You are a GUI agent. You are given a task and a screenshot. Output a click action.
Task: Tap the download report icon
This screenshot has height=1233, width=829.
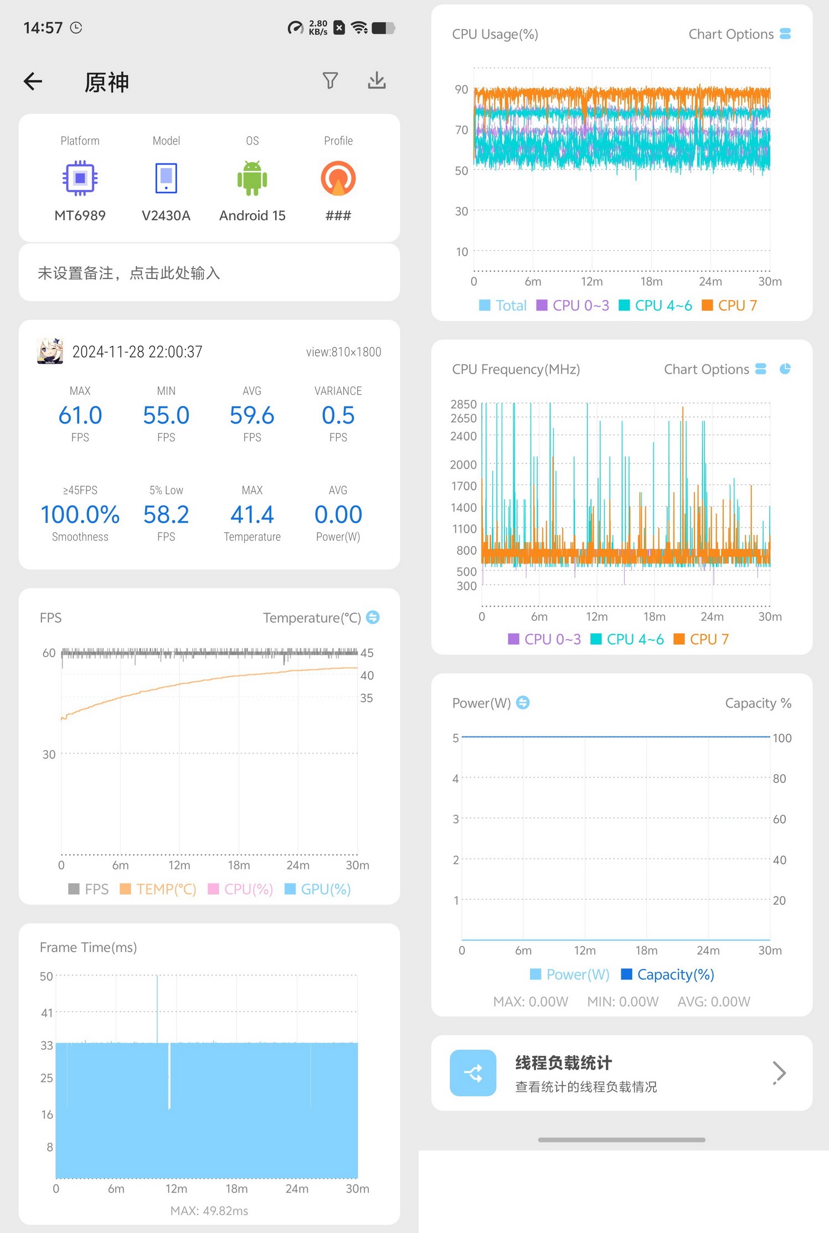[x=377, y=81]
